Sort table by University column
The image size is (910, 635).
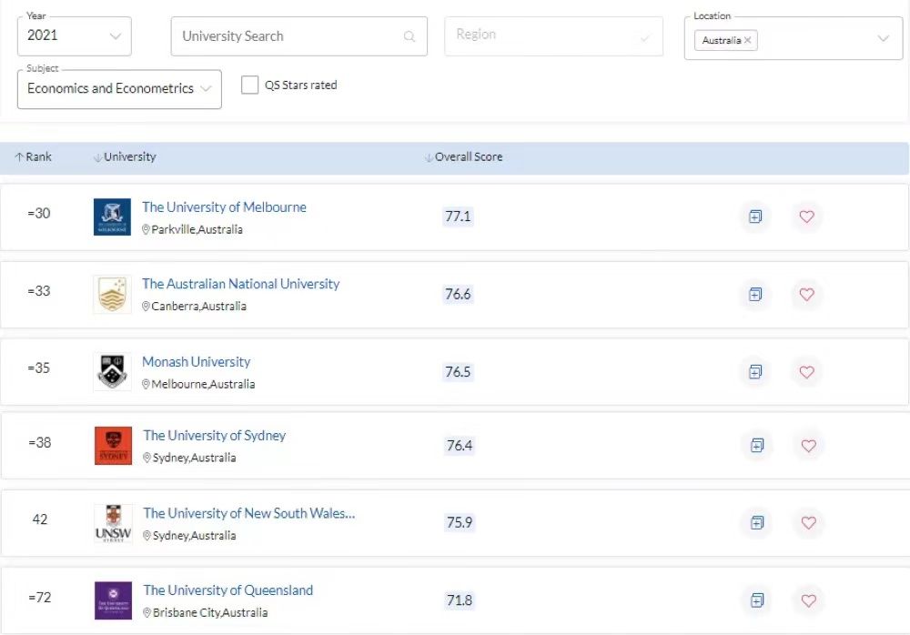[125, 156]
